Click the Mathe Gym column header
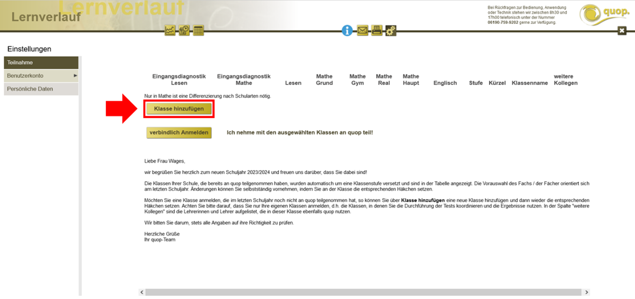 point(357,80)
